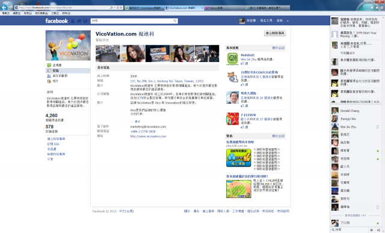This screenshot has width=385, height=233.
Task: Open the address bar history dropdown
Action: [x=114, y=8]
